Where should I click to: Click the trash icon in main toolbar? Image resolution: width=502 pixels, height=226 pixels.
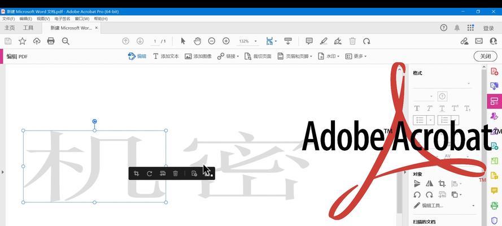(x=352, y=41)
